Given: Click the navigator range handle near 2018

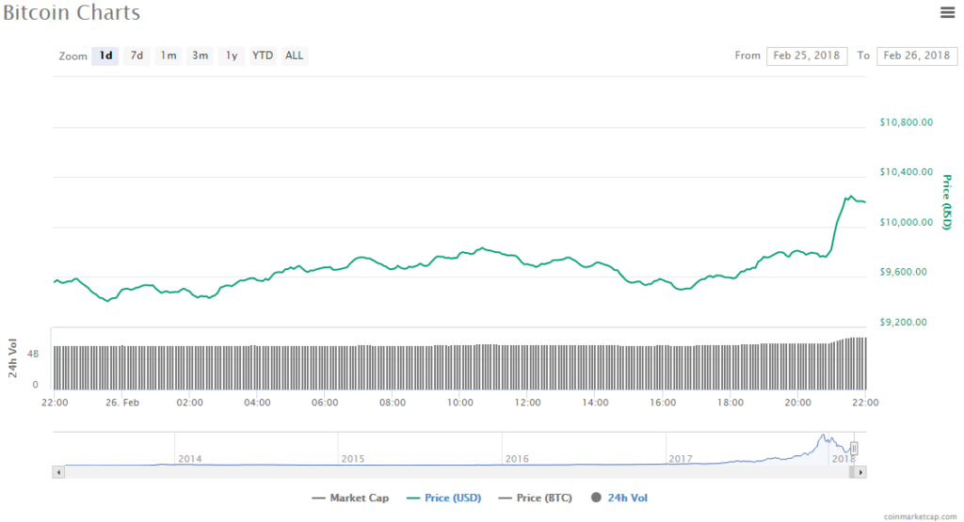Looking at the screenshot, I should click(855, 449).
